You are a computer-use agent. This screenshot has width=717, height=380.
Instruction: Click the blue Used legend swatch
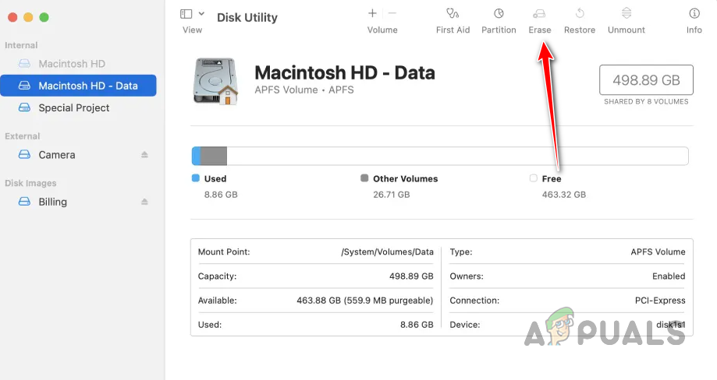coord(196,178)
